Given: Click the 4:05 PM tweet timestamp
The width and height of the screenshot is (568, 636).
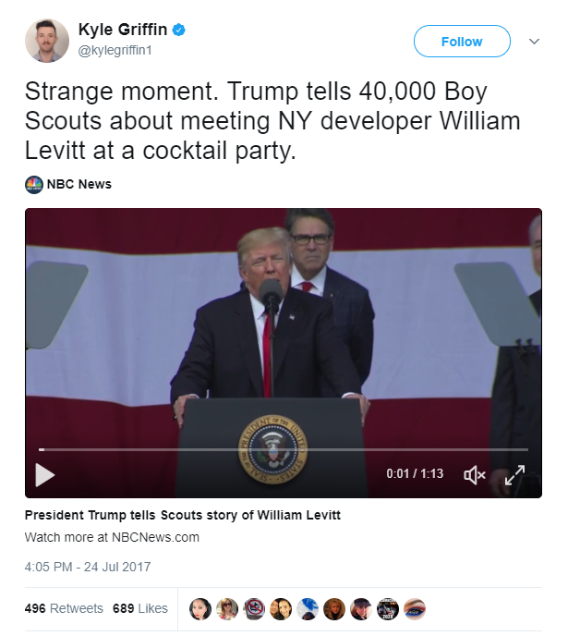Looking at the screenshot, I should click(87, 567).
